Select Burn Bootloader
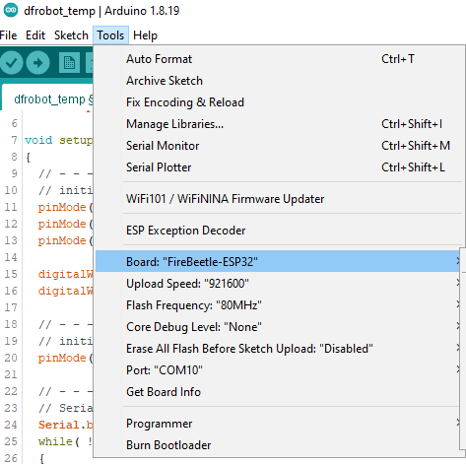Screen dimensions: 466x464 coord(278,445)
